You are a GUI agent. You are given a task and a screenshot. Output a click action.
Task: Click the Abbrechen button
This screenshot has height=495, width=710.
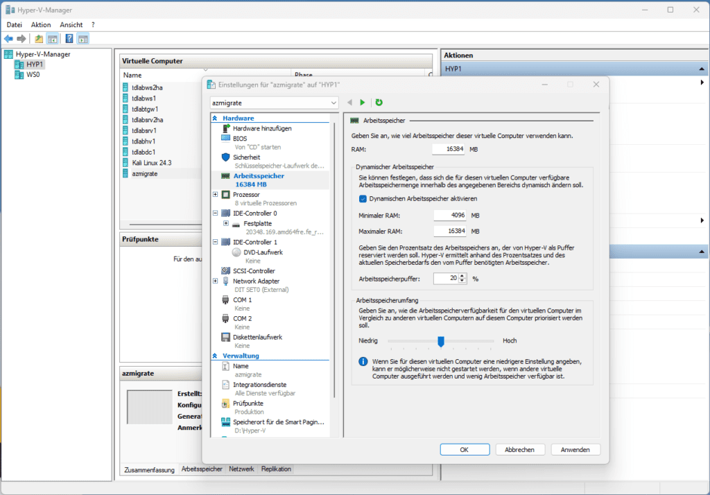tap(520, 450)
